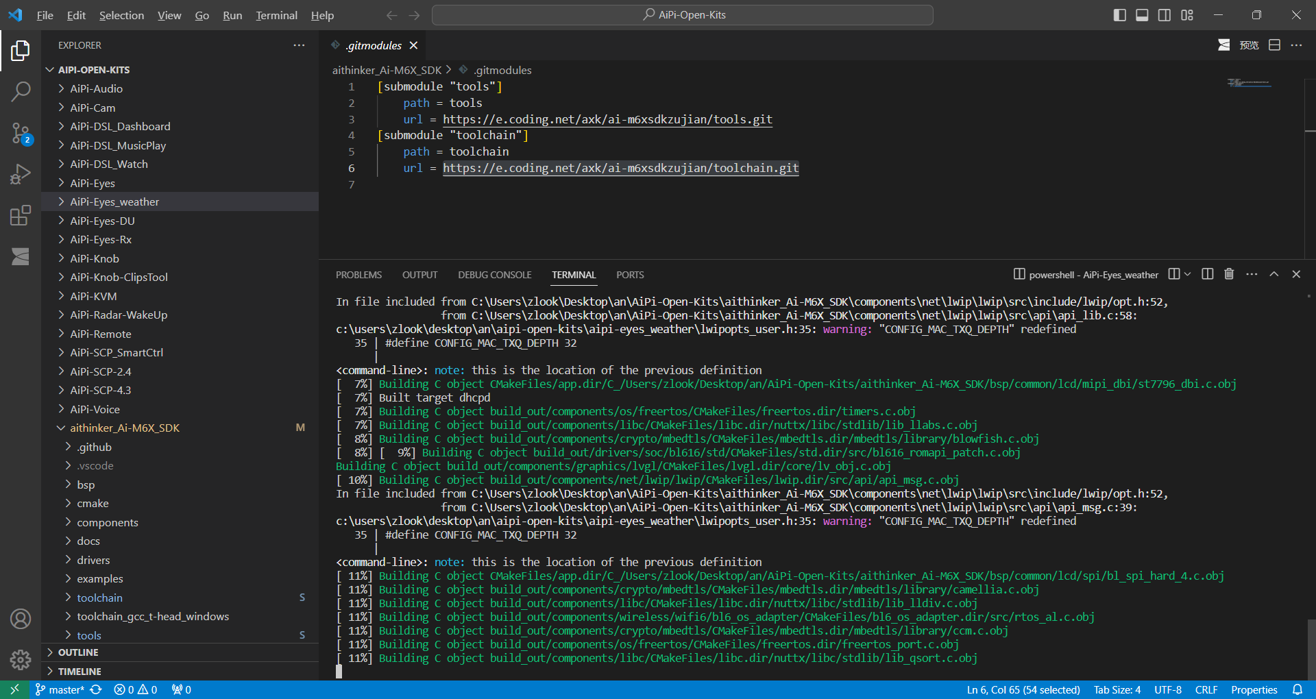Switch to the PROBLEMS panel tab

(358, 275)
